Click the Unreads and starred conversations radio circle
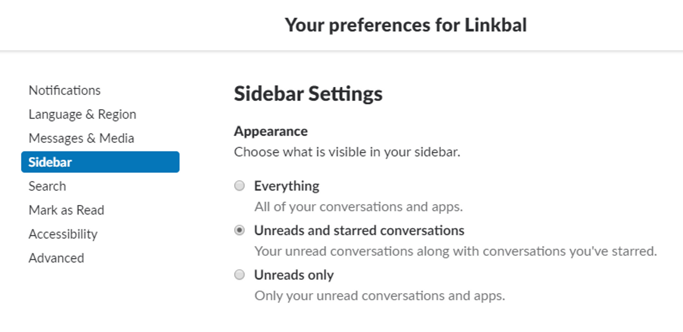 coord(240,231)
